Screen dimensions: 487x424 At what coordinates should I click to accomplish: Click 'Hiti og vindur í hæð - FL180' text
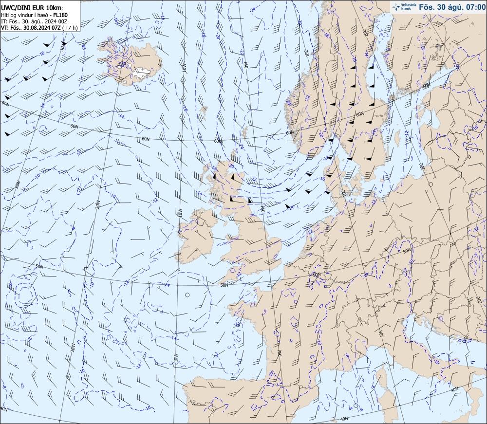pyautogui.click(x=34, y=15)
